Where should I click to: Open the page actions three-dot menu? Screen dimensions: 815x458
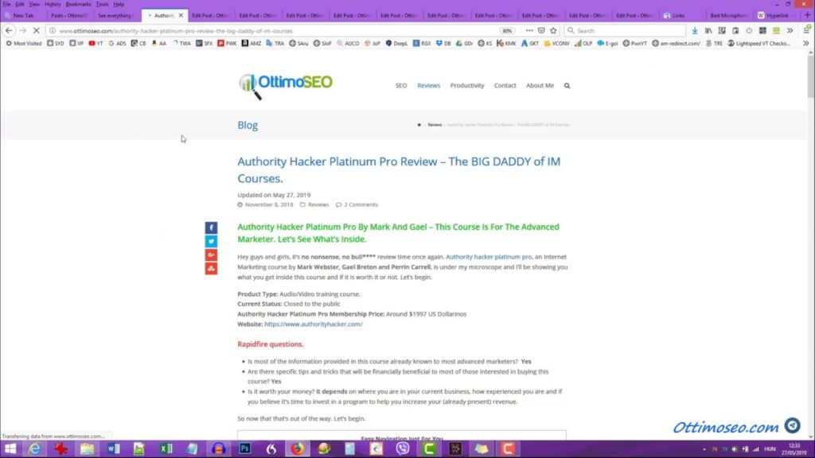point(529,31)
